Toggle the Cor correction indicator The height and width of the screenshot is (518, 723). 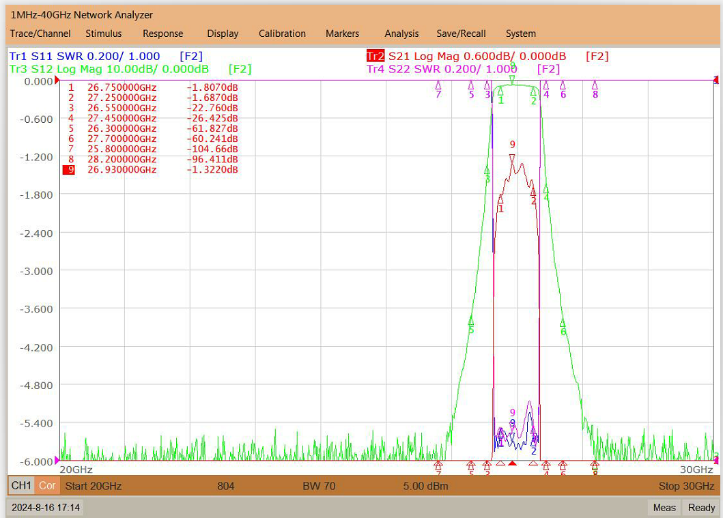point(47,486)
